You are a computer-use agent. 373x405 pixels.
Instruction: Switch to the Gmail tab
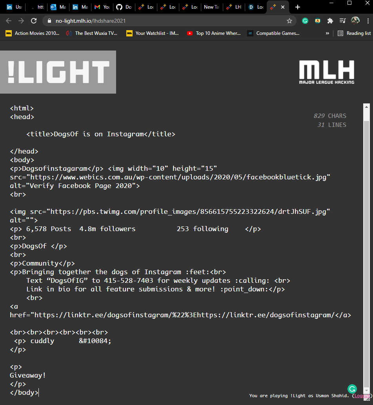(102, 7)
